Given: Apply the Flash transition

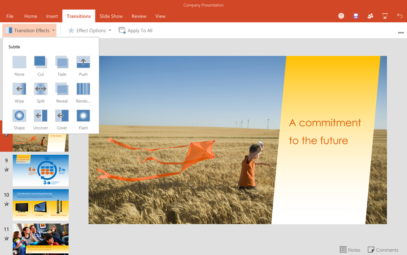Looking at the screenshot, I should 83,116.
